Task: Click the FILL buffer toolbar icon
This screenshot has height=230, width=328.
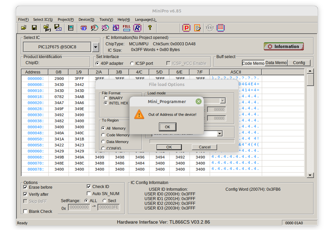Action: [126, 28]
